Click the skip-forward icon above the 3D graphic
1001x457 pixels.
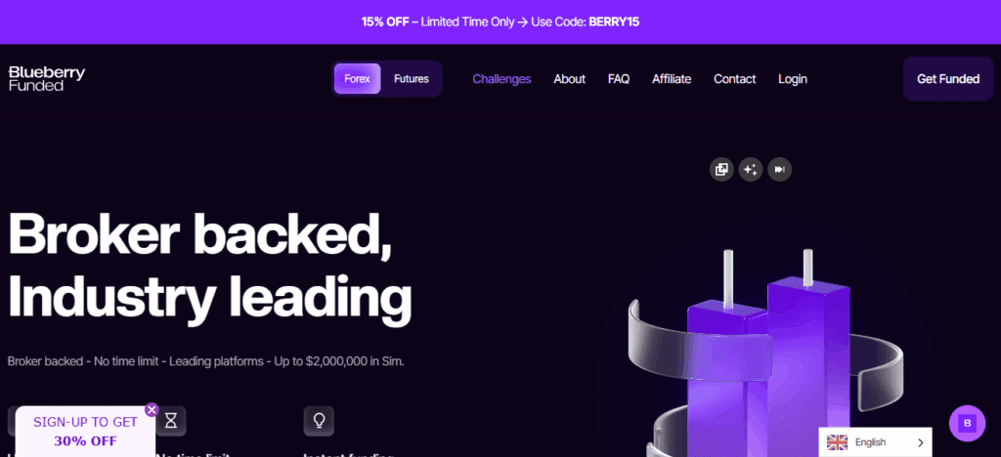pyautogui.click(x=779, y=170)
